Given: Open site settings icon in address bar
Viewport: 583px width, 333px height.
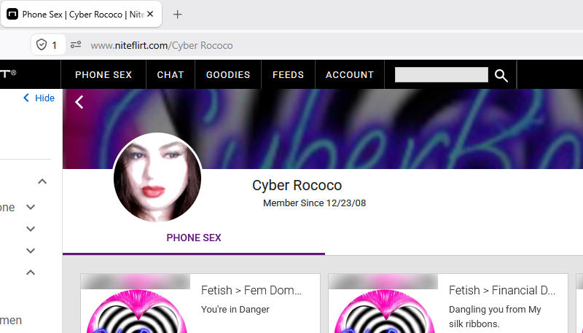Looking at the screenshot, I should pos(76,45).
